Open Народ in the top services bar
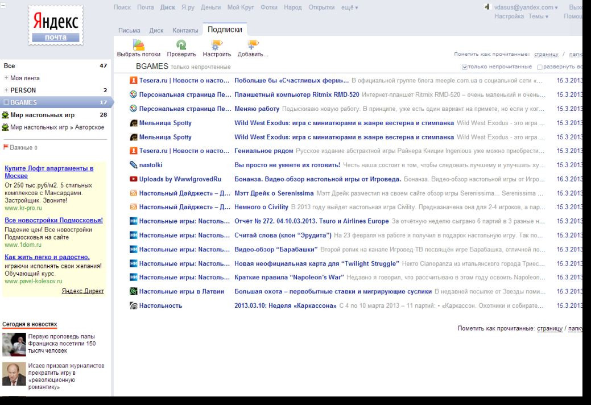591x405 pixels. (x=293, y=7)
